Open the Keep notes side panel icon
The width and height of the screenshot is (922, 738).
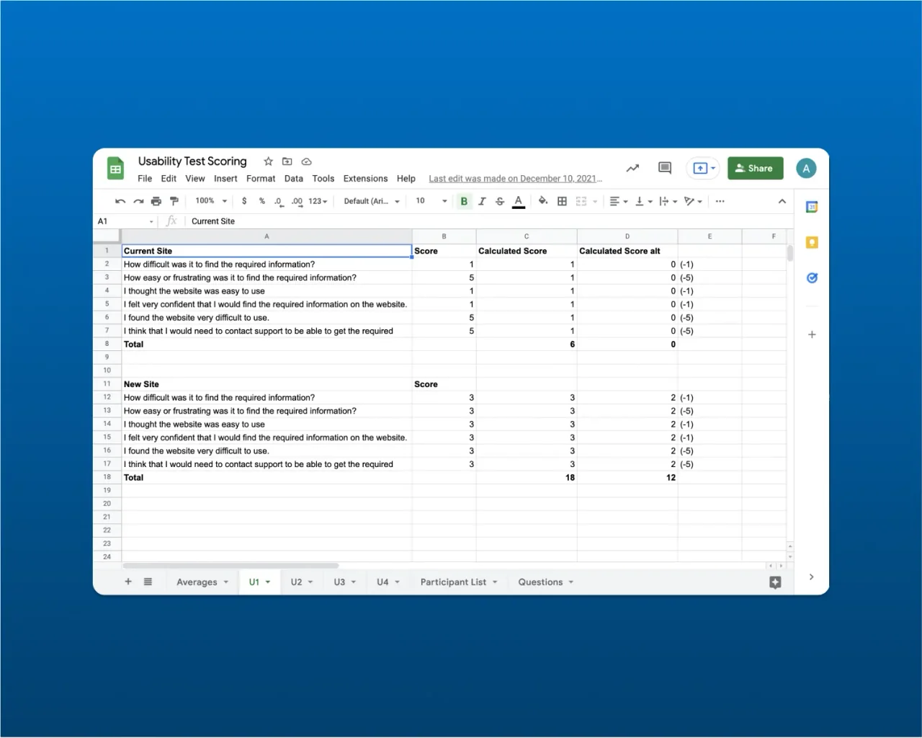point(812,242)
